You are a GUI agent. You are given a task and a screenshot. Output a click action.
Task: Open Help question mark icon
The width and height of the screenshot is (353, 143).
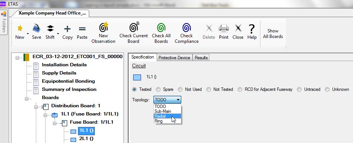pyautogui.click(x=252, y=29)
